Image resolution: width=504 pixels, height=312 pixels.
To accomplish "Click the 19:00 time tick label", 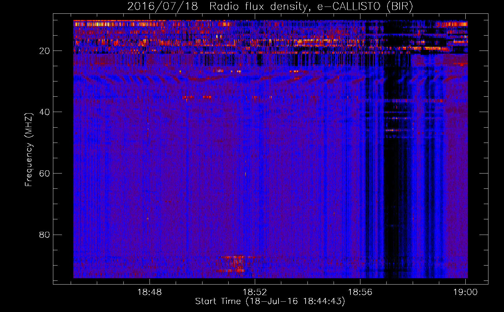I will (x=465, y=292).
